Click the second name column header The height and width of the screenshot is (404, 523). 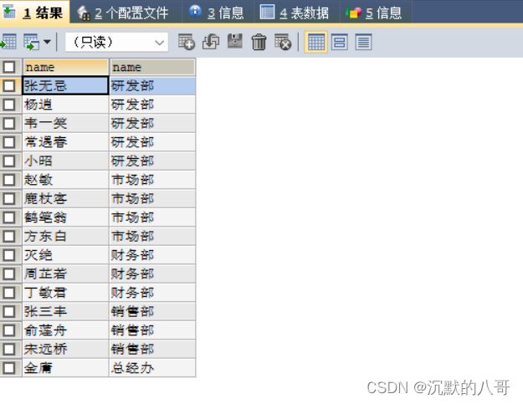tap(152, 67)
